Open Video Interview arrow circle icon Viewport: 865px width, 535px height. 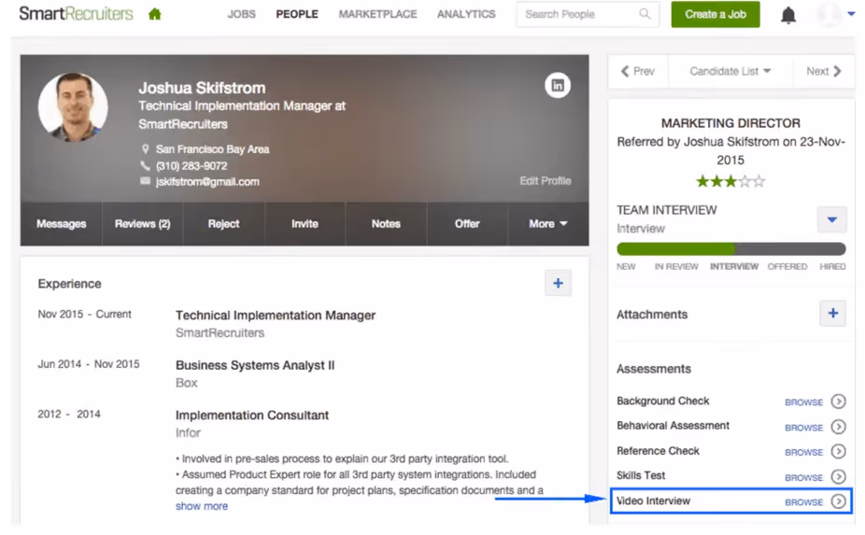(x=839, y=501)
